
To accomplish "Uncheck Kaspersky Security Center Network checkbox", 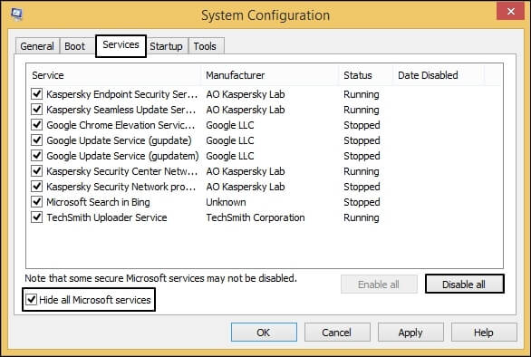I will 36,171.
